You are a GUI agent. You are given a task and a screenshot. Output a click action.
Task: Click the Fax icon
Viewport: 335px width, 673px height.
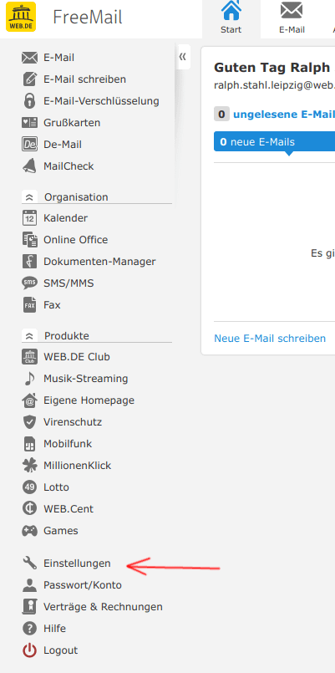point(29,305)
